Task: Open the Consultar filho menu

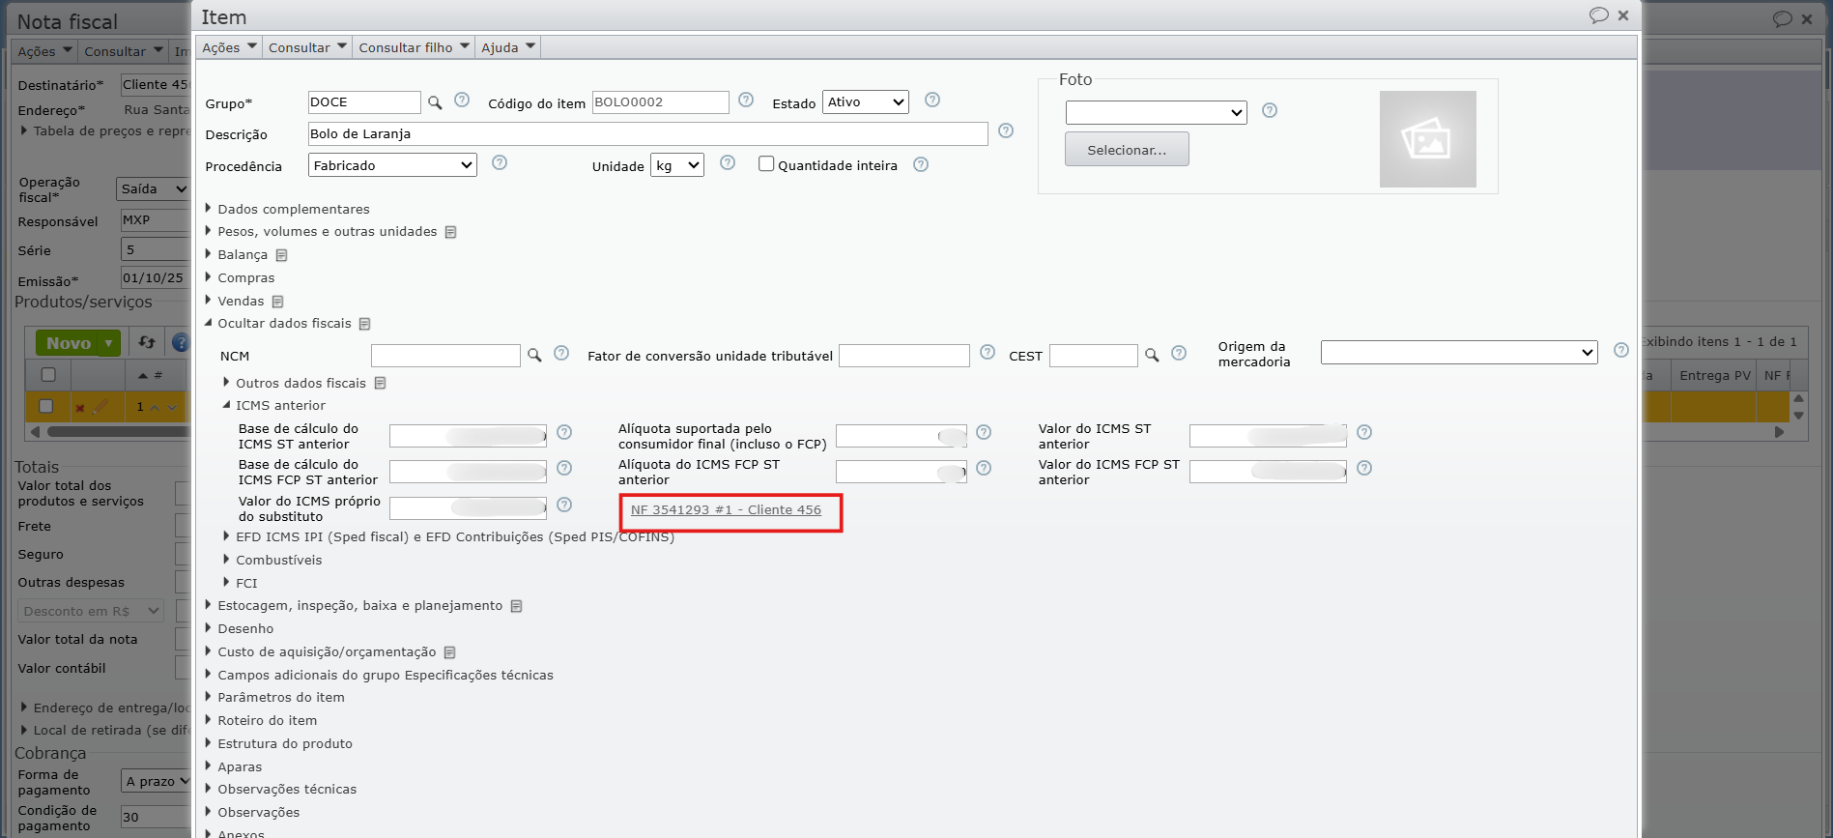Action: (414, 47)
